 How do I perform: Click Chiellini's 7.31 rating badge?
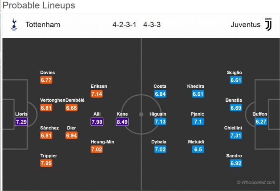(x=236, y=136)
